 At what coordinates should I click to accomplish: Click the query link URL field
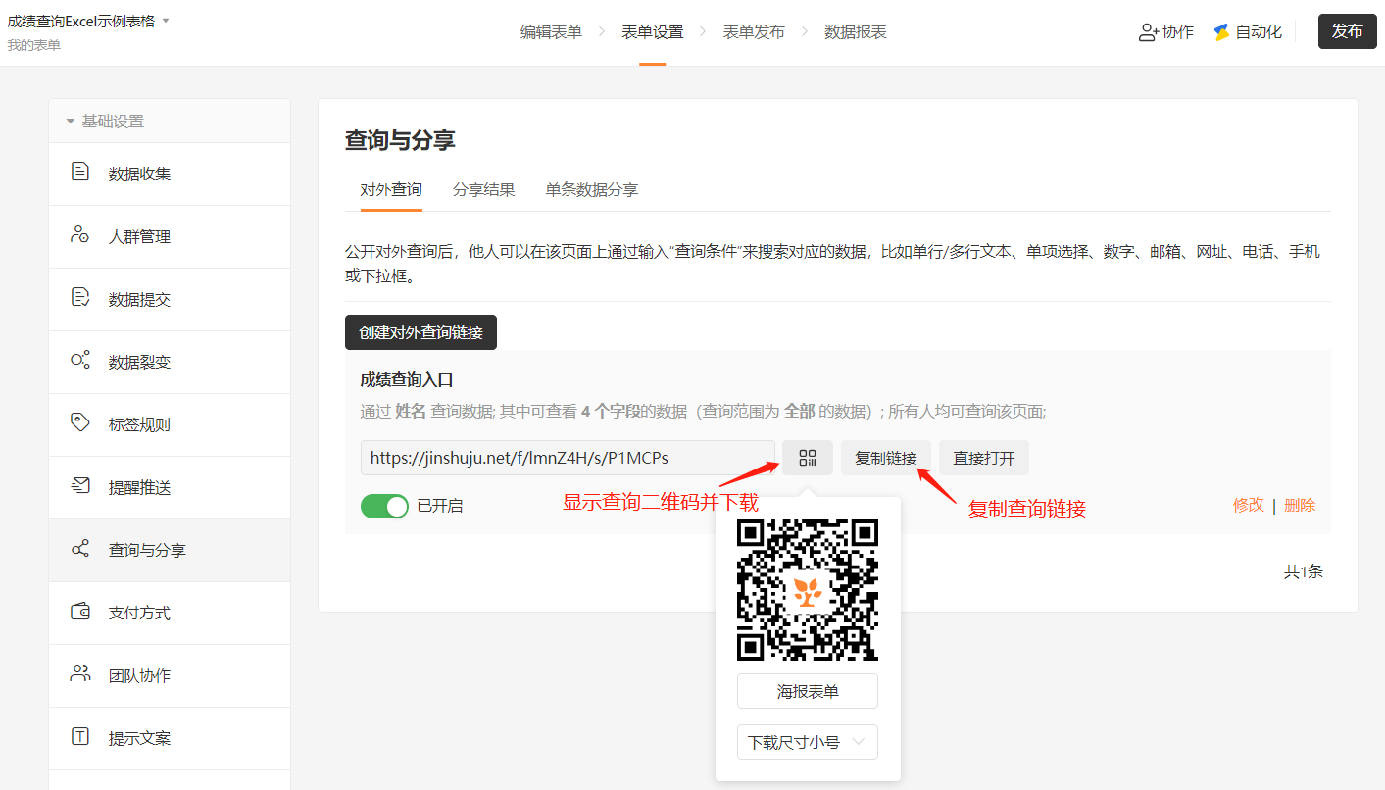point(568,458)
